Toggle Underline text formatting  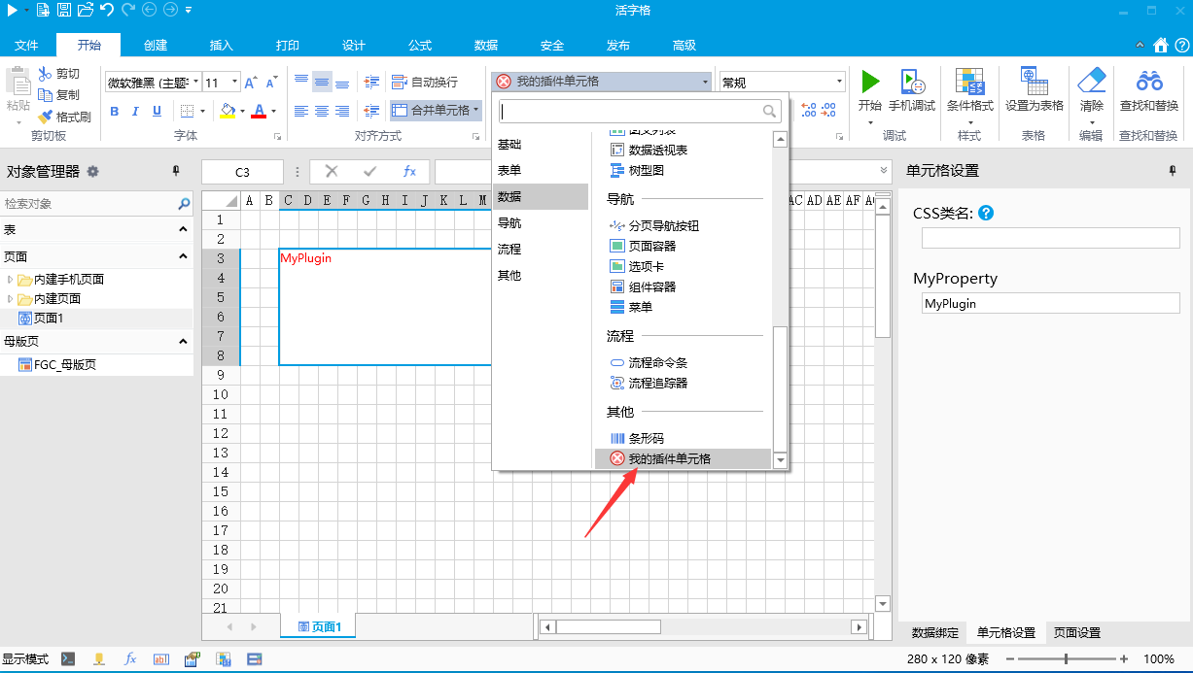[x=157, y=111]
